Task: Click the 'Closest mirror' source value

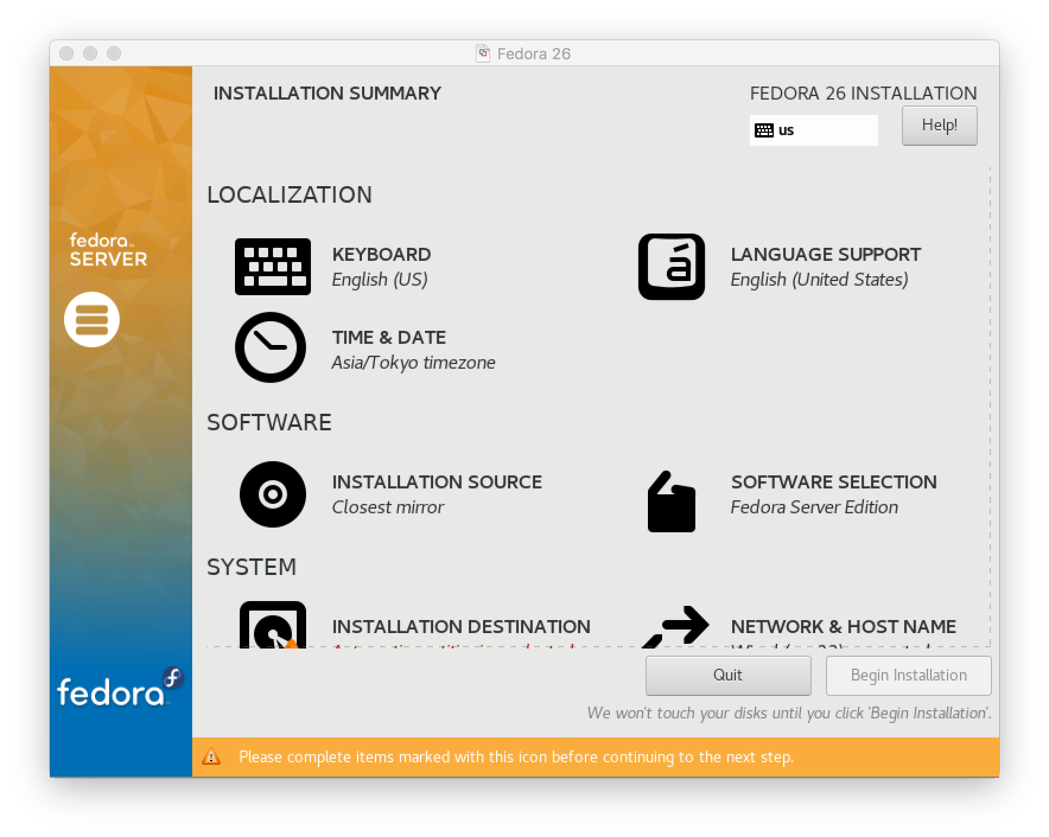Action: (x=388, y=507)
